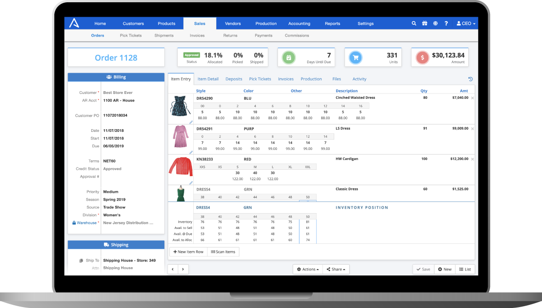This screenshot has height=308, width=542.
Task: Open the search magnifier icon
Action: (x=414, y=23)
